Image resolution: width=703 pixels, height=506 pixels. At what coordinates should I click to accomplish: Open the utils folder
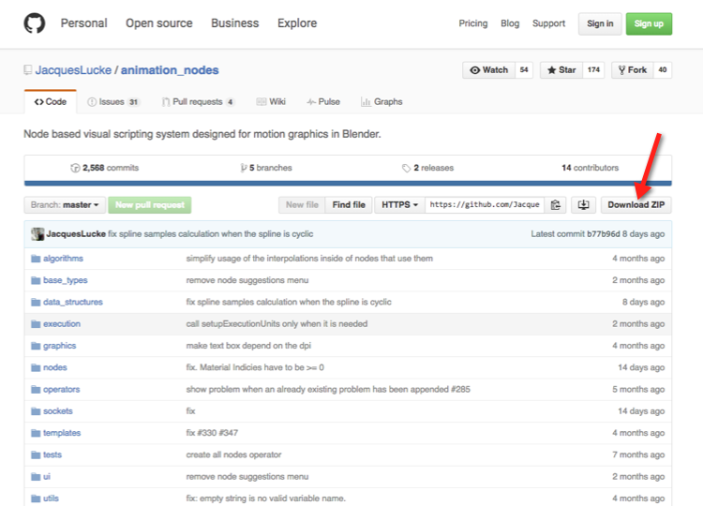tap(51, 499)
